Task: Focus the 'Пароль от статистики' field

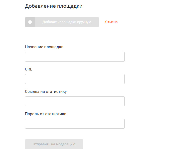Action: (75, 124)
